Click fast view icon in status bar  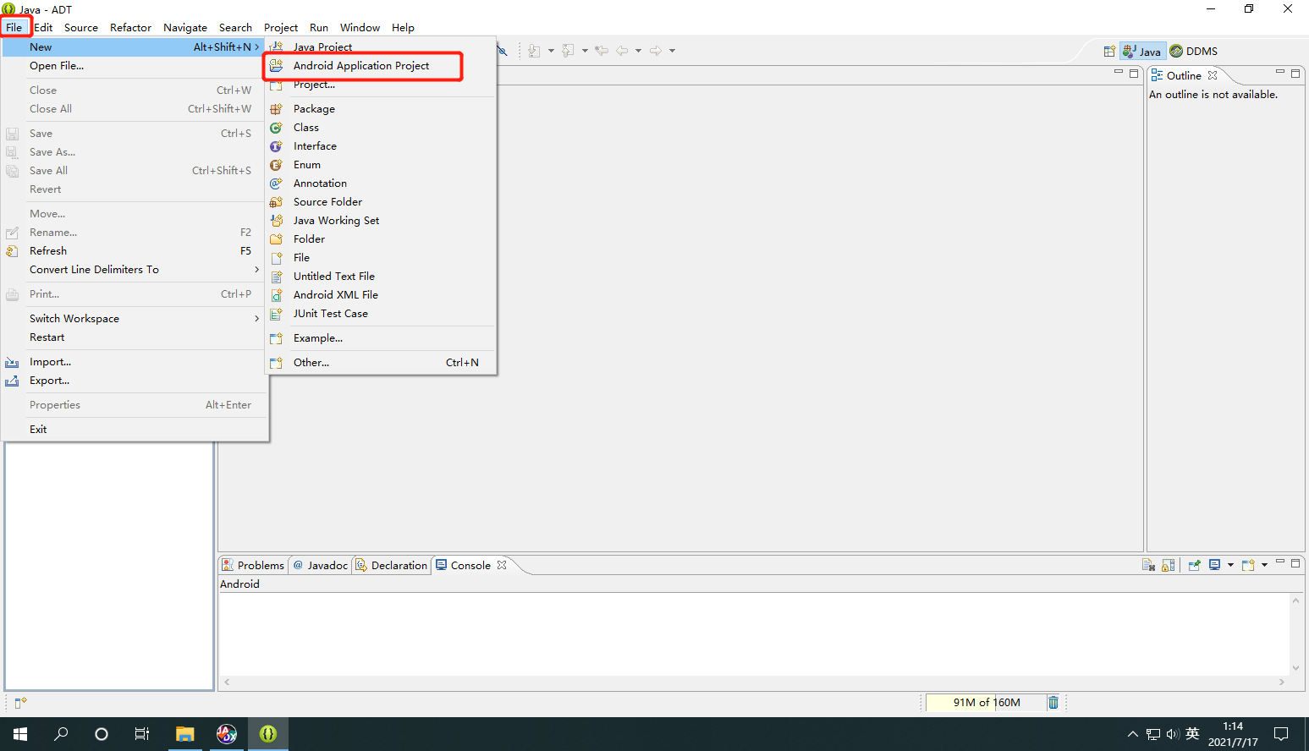tap(21, 703)
